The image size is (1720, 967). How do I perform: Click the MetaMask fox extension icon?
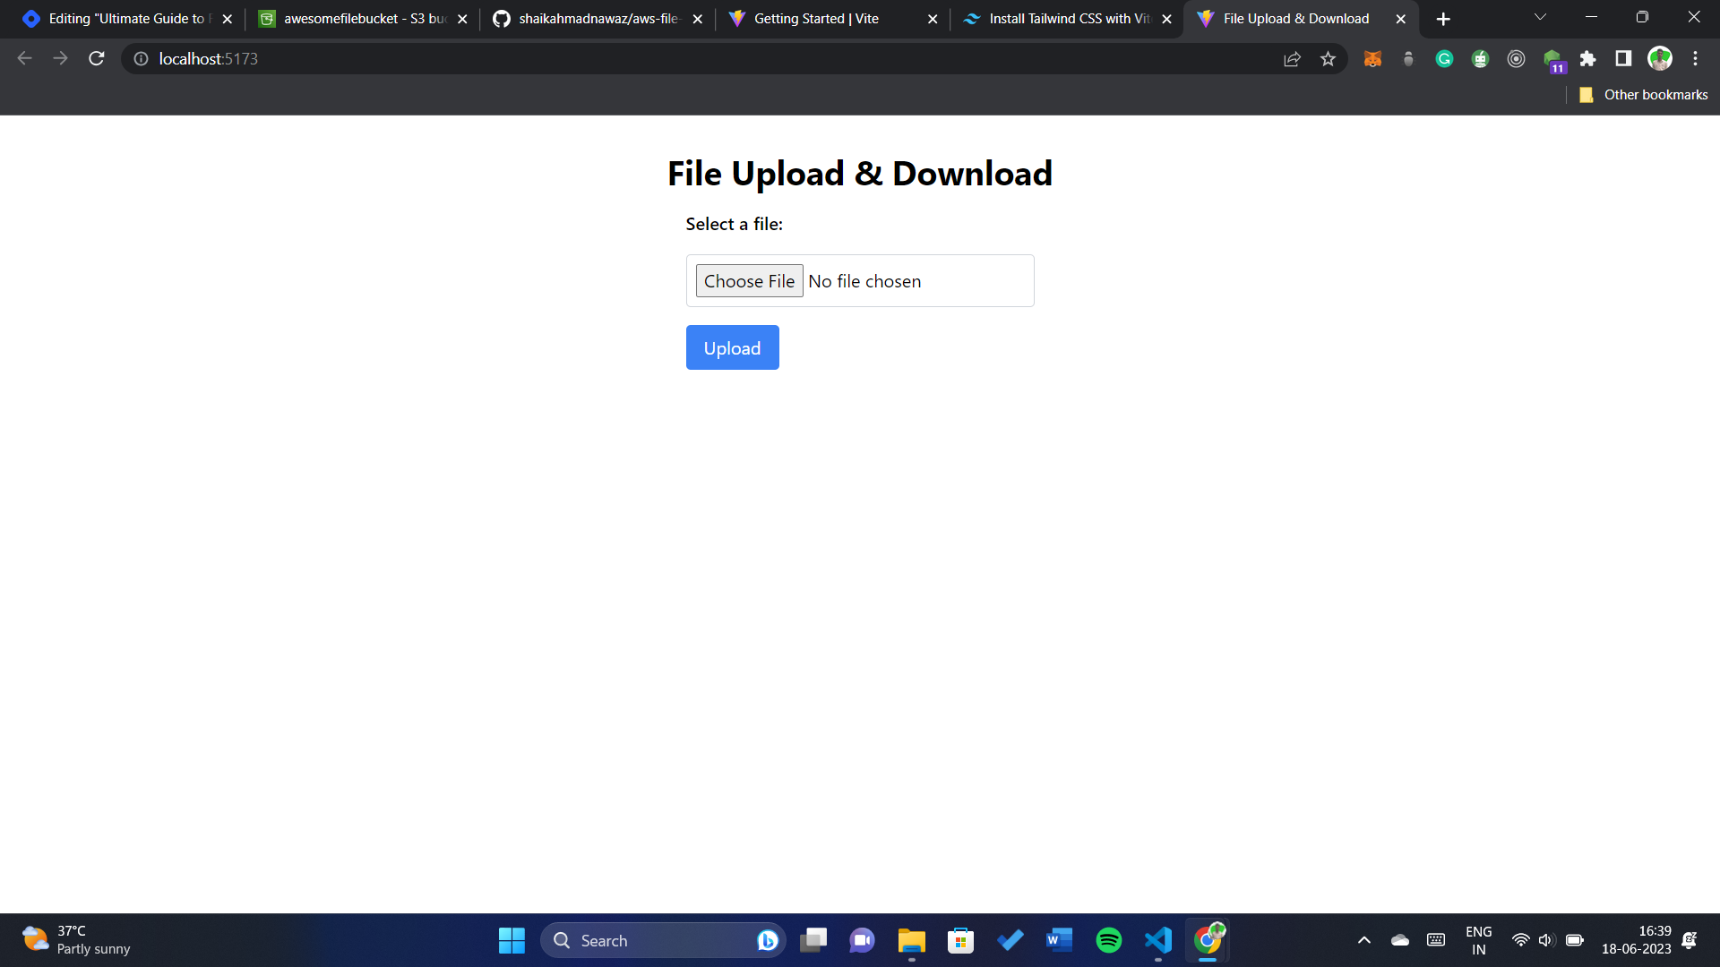[x=1372, y=59]
